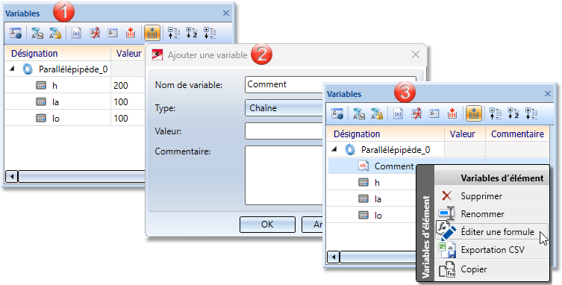This screenshot has width=562, height=285.
Task: Click locked-variables filter funnel in right Variables window
Action: [x=377, y=113]
